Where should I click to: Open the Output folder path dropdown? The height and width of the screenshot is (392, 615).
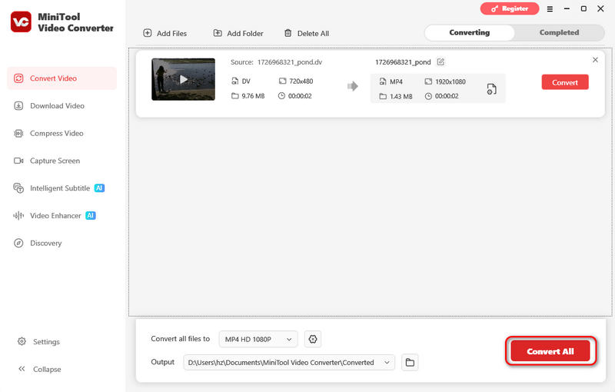289,363
